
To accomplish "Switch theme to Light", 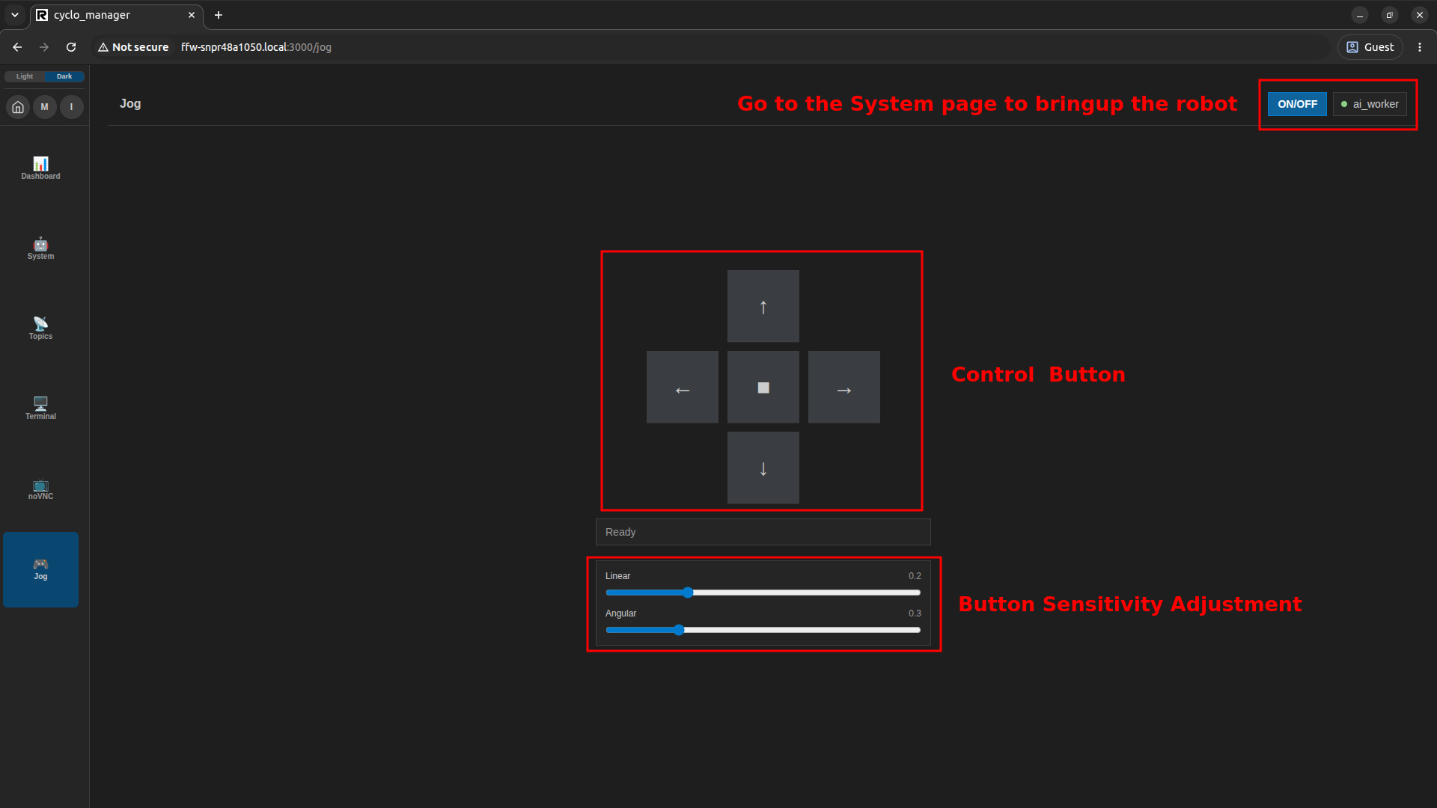I will 25,76.
